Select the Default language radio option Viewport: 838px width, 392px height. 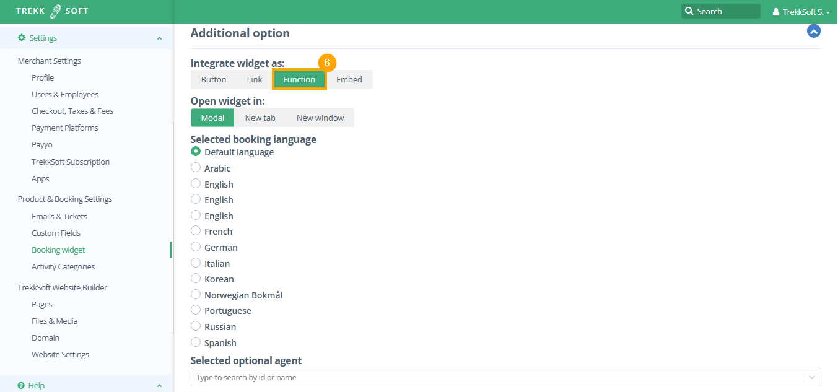pos(196,152)
